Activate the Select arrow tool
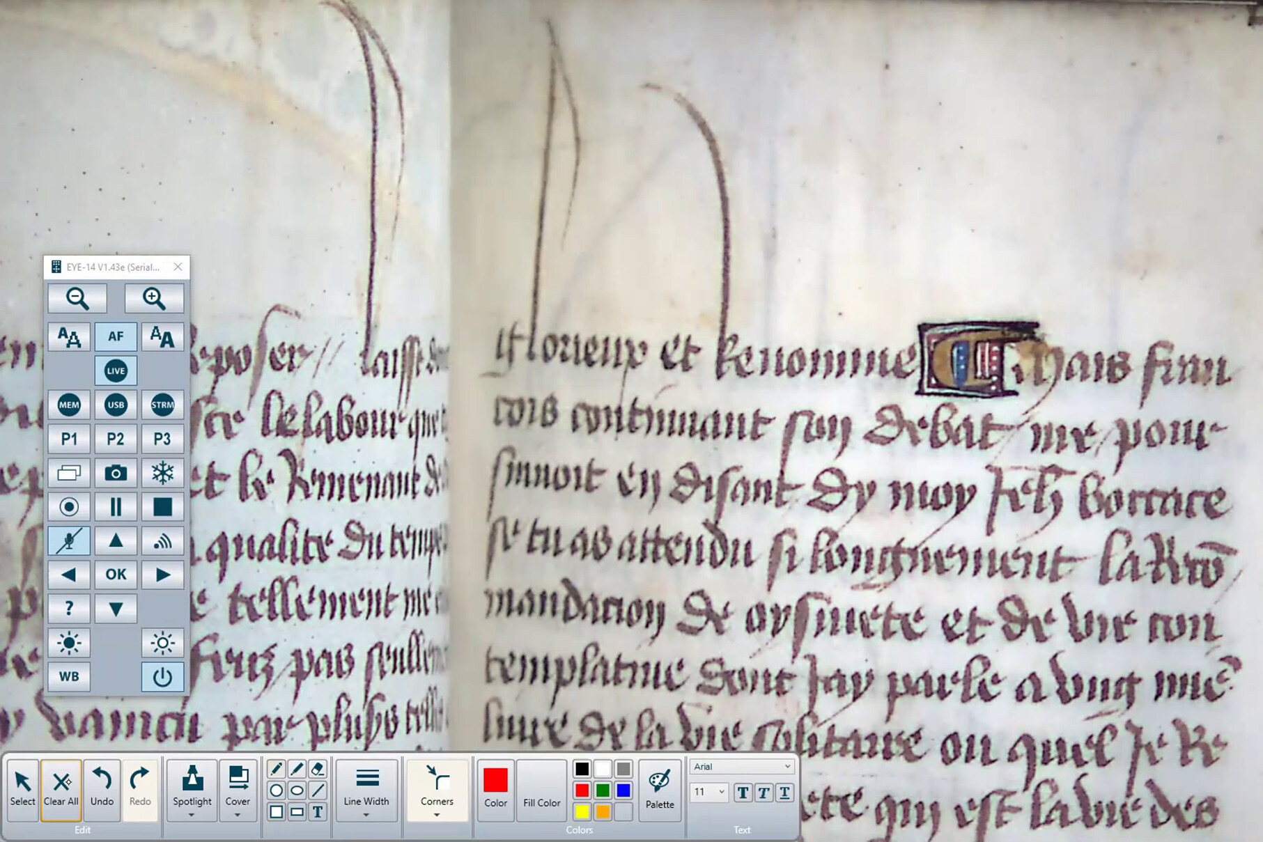The width and height of the screenshot is (1263, 842). (22, 790)
